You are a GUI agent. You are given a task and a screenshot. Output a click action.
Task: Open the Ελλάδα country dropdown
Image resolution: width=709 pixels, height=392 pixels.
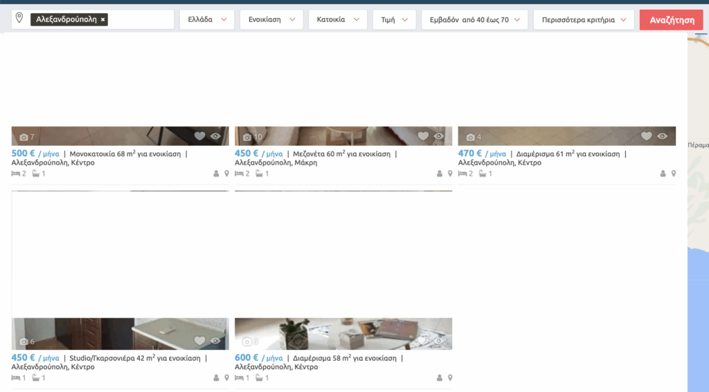[207, 20]
